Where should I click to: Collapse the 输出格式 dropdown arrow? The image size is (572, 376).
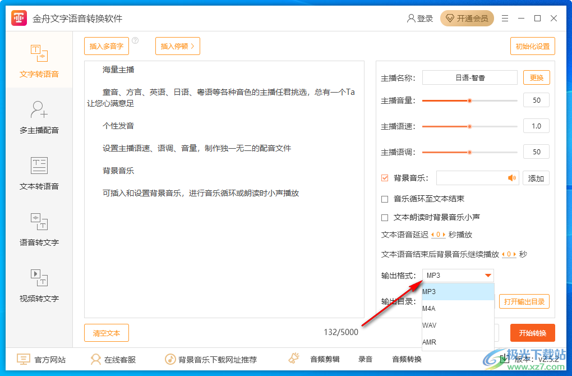pyautogui.click(x=488, y=275)
